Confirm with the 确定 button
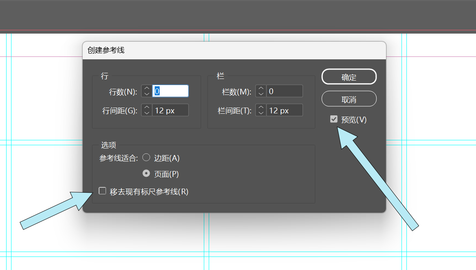 (x=349, y=77)
